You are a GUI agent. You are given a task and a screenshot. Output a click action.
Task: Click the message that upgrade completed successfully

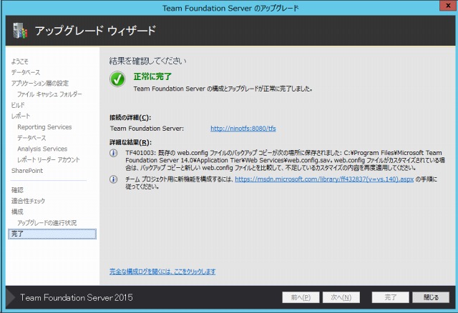coord(223,89)
